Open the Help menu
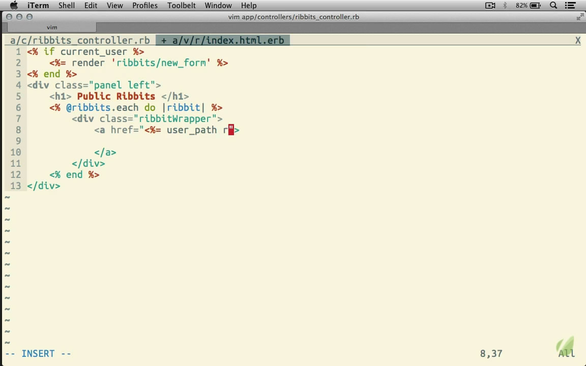 [249, 6]
